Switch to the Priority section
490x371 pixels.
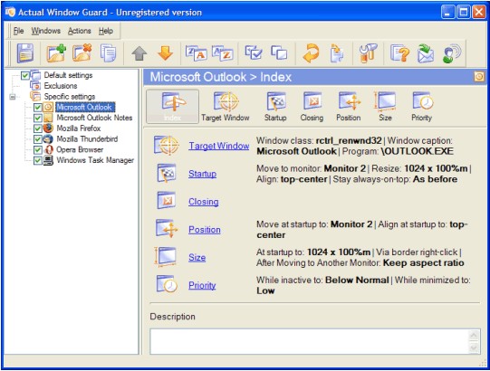[x=421, y=107]
